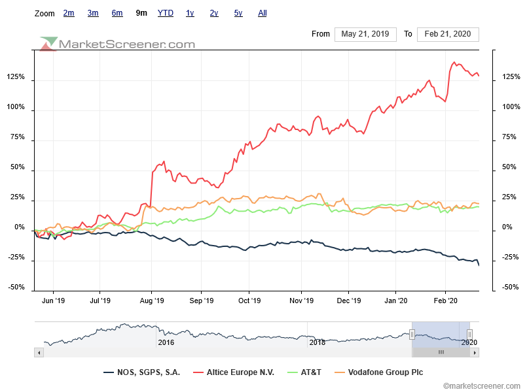The height and width of the screenshot is (392, 527).
Task: Edit the From date field
Action: (365, 34)
